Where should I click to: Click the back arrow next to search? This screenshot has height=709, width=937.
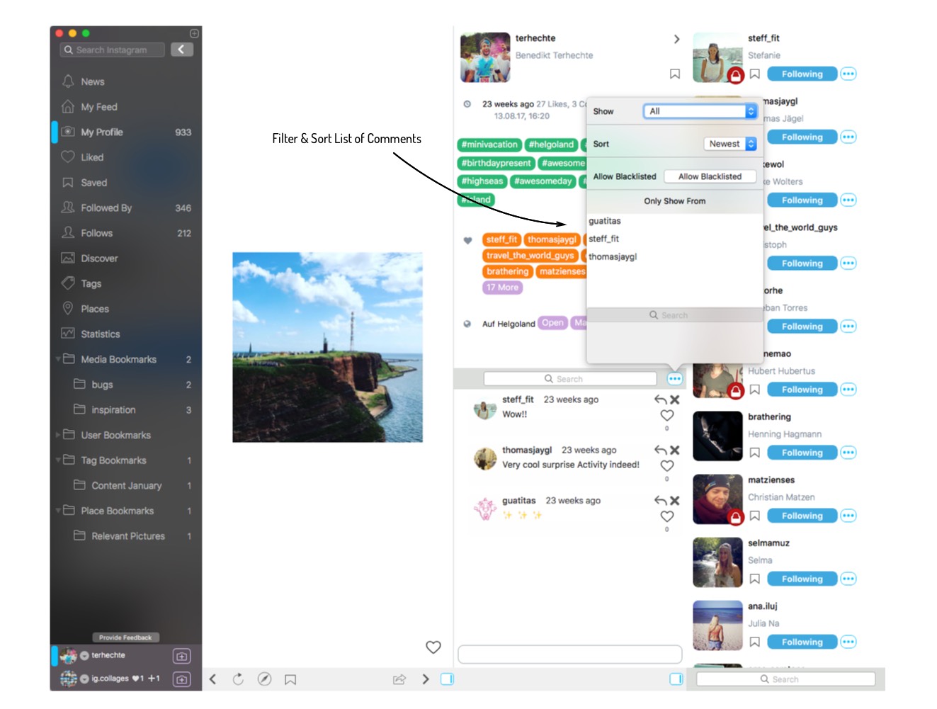click(x=181, y=50)
